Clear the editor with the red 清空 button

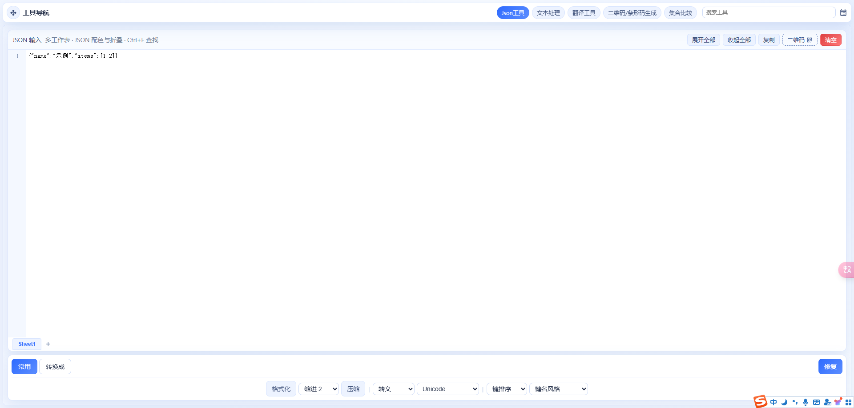pos(830,40)
